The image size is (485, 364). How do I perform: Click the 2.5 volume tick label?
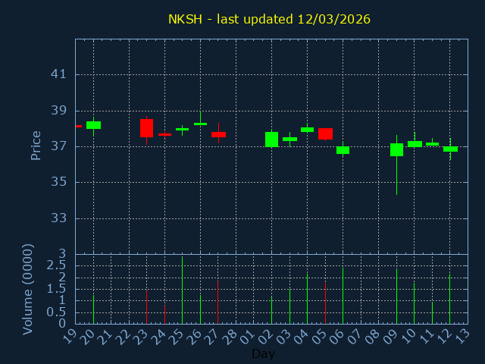click(56, 265)
